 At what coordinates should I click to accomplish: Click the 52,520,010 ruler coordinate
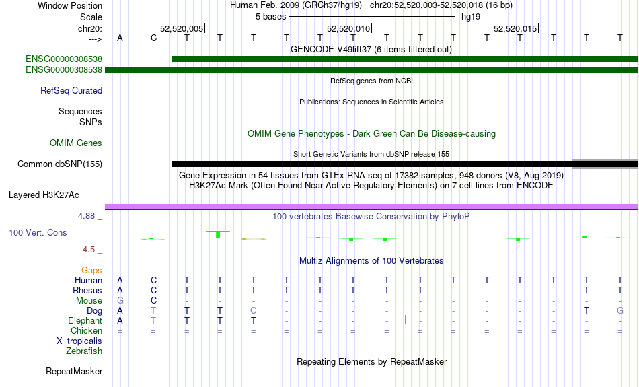coord(348,28)
